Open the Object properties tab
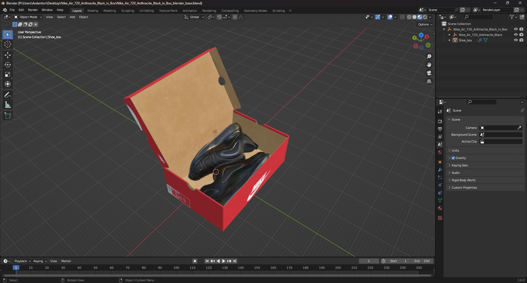The image size is (527, 283). pos(440,162)
